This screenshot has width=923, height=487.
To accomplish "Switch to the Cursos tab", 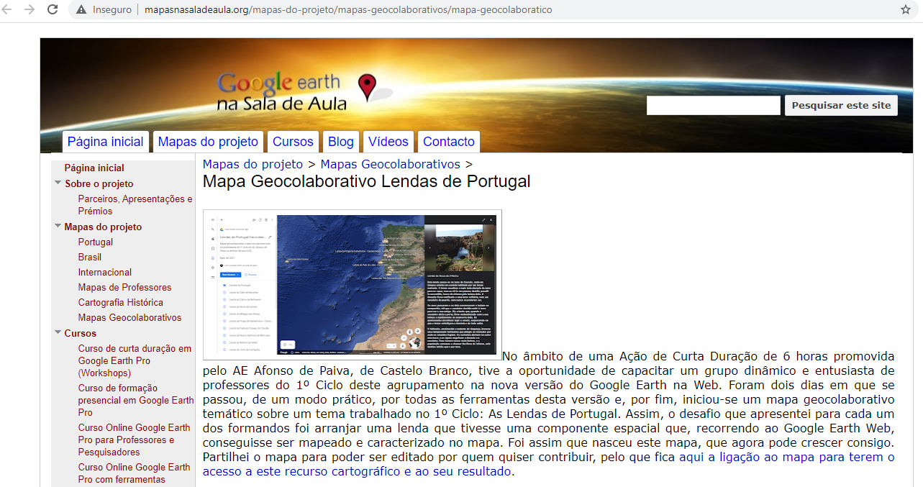I will 293,142.
